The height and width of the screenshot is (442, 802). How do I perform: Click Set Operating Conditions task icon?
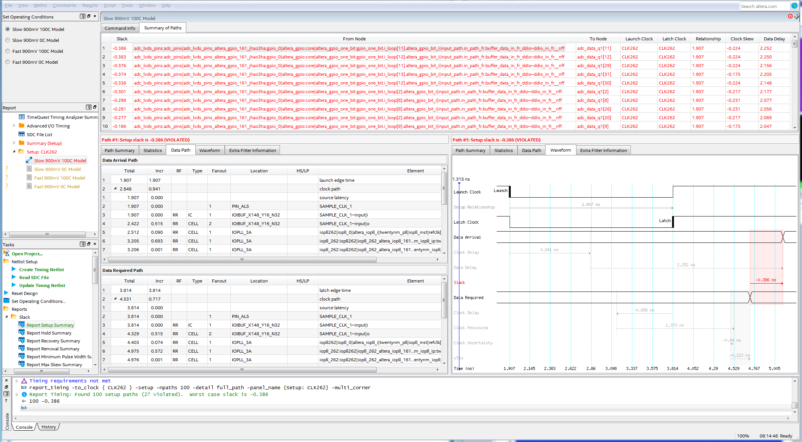pyautogui.click(x=6, y=301)
